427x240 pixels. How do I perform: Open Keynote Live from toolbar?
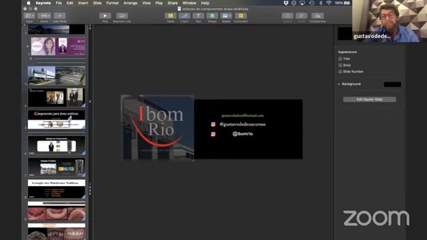(x=121, y=16)
